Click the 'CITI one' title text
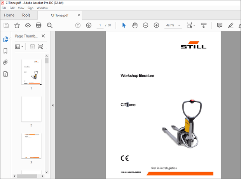Screen dimensions: 241x179 click(x=128, y=105)
